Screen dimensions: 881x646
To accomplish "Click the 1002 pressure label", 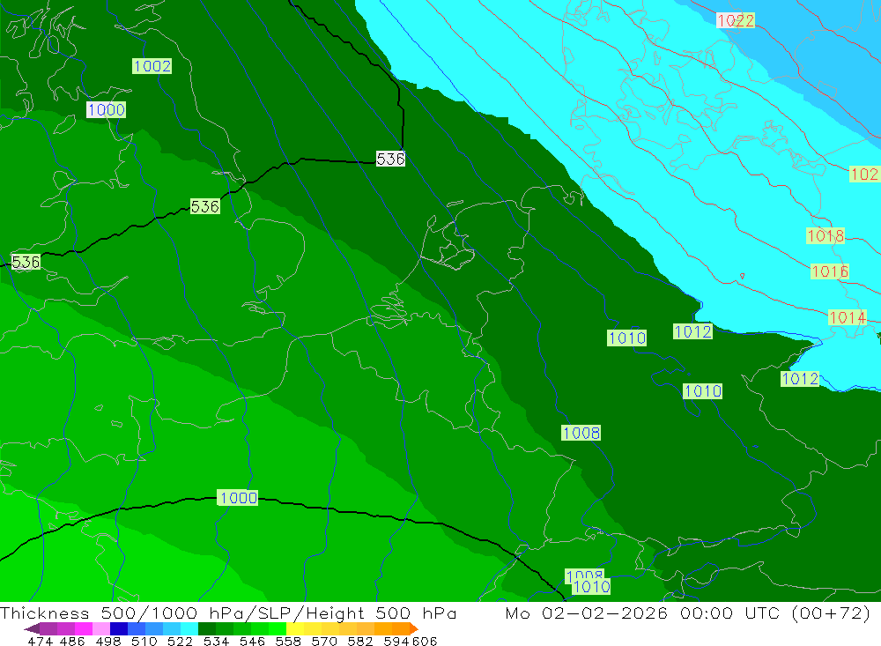I will point(152,66).
